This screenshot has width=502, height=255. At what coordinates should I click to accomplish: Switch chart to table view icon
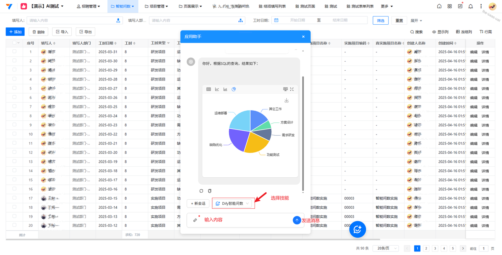coord(209,89)
